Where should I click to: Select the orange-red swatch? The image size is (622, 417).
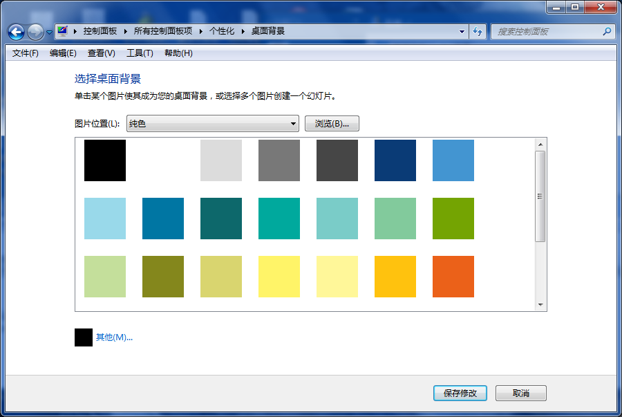(x=453, y=277)
